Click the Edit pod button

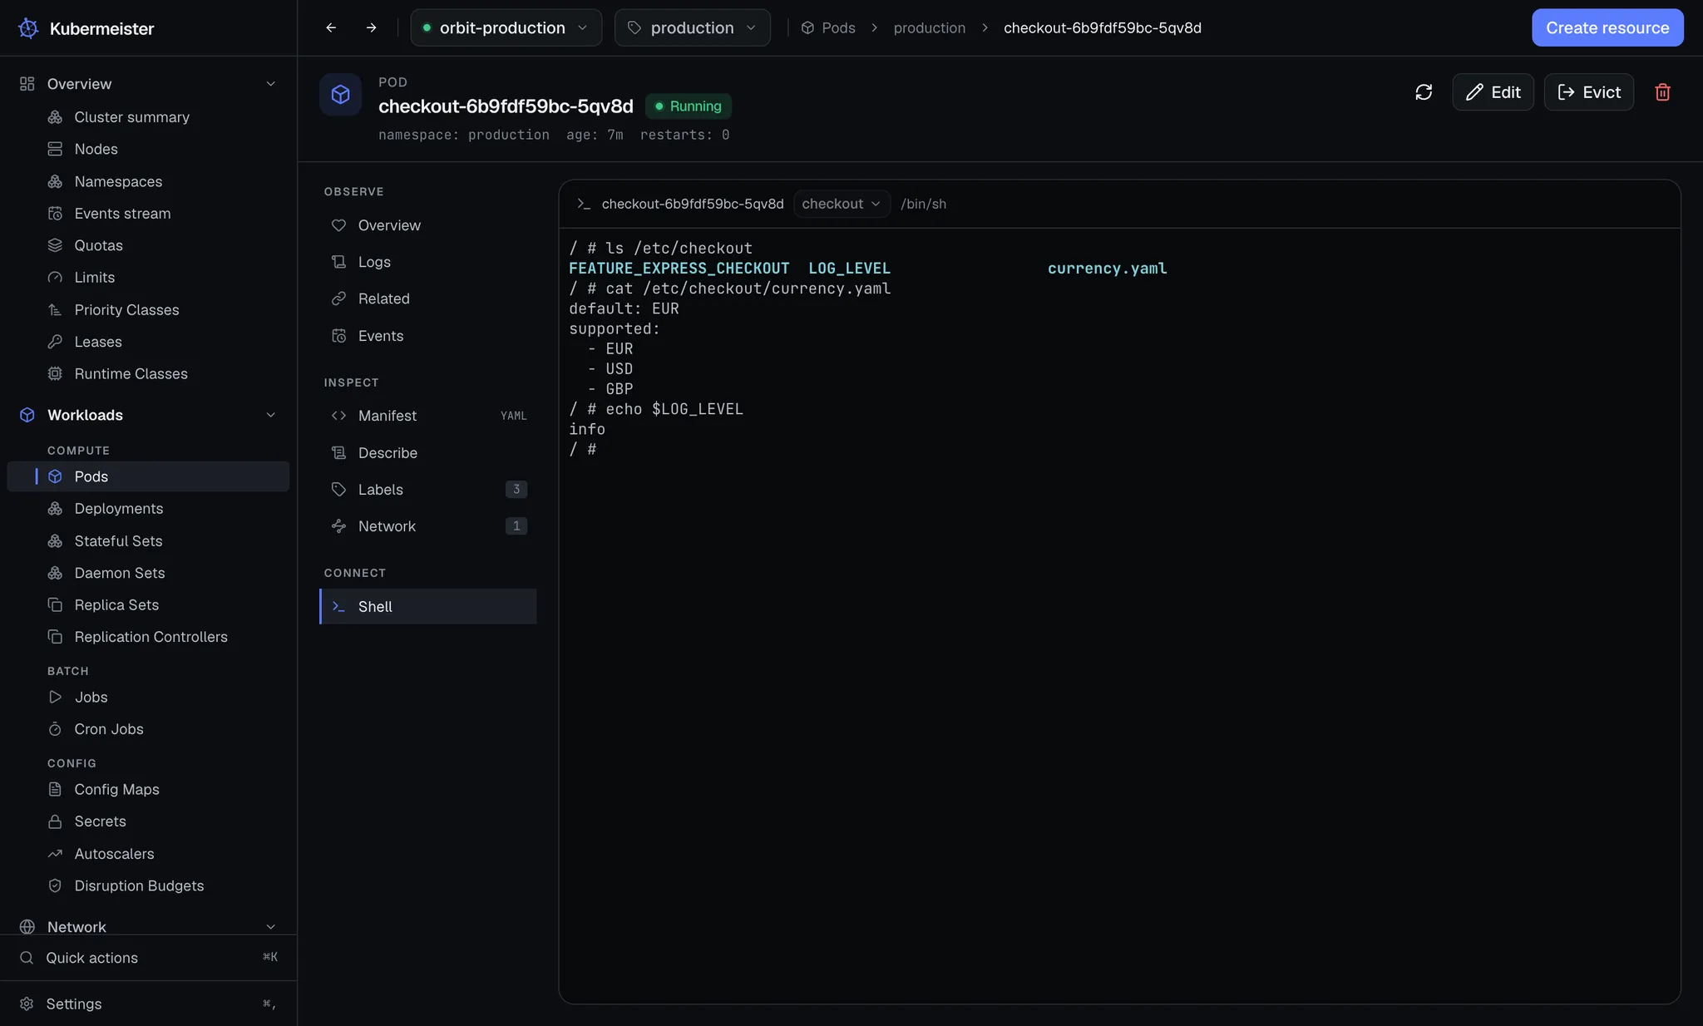(x=1493, y=92)
